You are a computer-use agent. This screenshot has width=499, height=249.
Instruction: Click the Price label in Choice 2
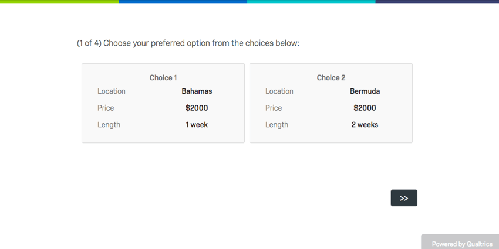coord(274,108)
